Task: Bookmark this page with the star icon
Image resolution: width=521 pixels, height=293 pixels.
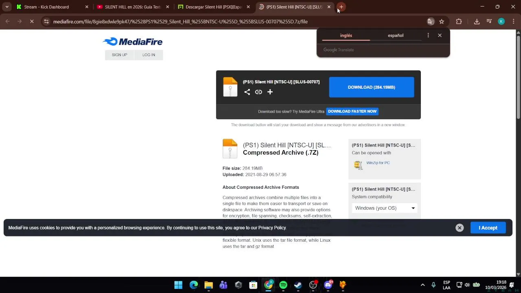Action: [442, 22]
